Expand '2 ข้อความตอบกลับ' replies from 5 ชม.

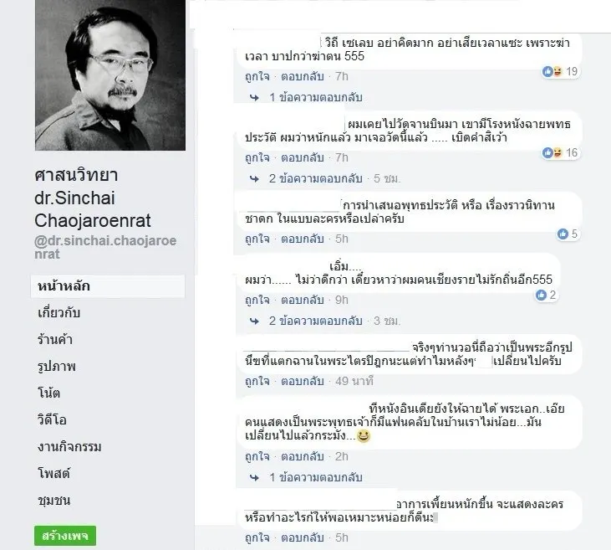pyautogui.click(x=316, y=178)
